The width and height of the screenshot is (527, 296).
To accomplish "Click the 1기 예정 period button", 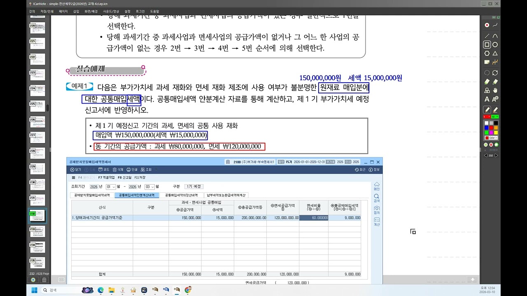I will coord(193,187).
